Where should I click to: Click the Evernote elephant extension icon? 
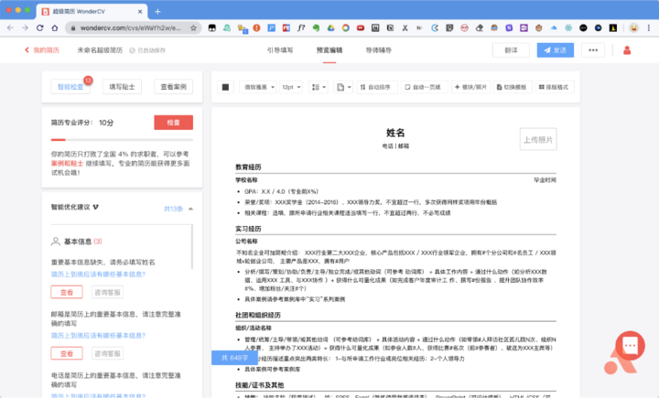click(316, 27)
